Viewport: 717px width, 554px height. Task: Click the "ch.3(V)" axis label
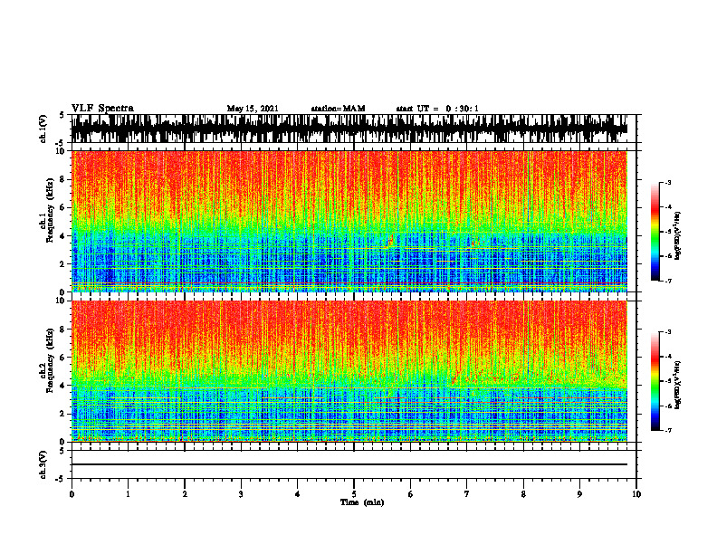pyautogui.click(x=43, y=464)
